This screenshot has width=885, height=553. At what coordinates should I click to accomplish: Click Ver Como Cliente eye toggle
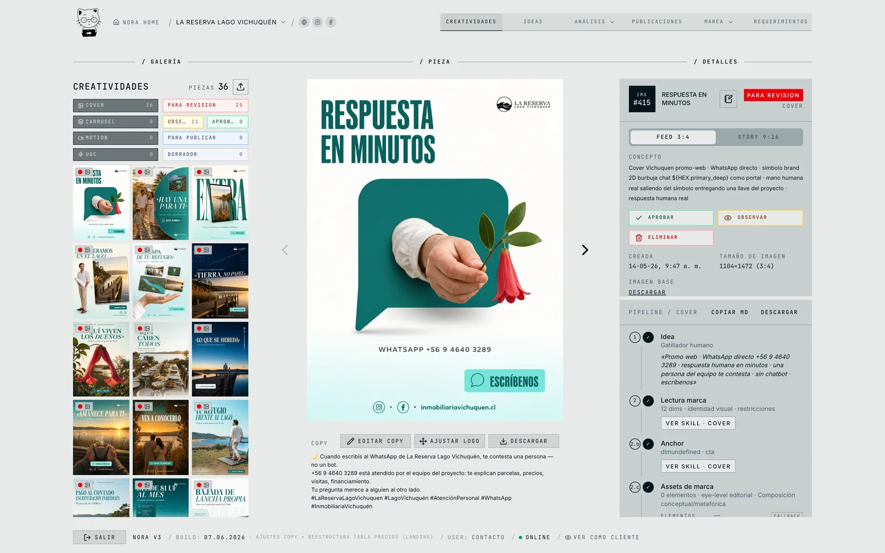tap(602, 538)
